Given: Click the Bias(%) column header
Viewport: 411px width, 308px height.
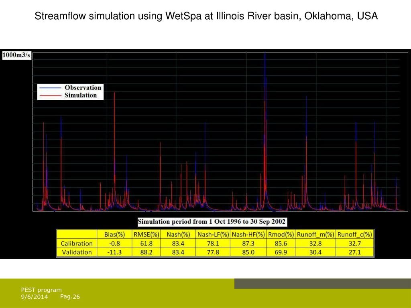Looking at the screenshot, I should pyautogui.click(x=114, y=234).
